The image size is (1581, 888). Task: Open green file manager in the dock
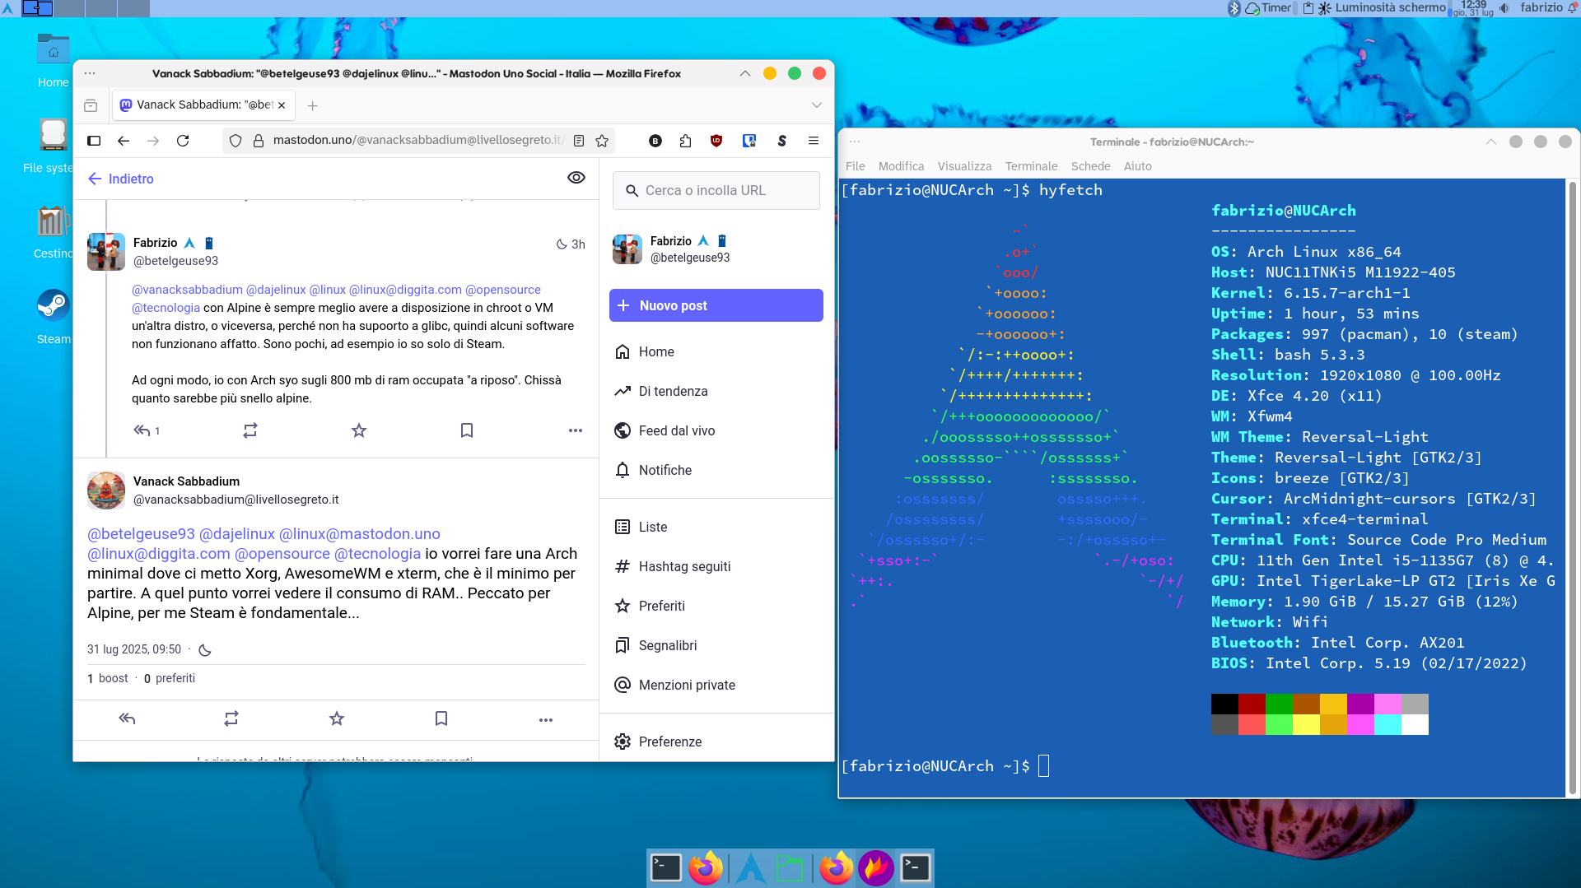point(790,868)
